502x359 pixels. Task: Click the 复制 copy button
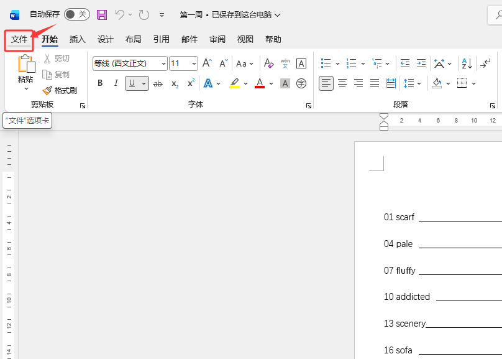(x=57, y=75)
